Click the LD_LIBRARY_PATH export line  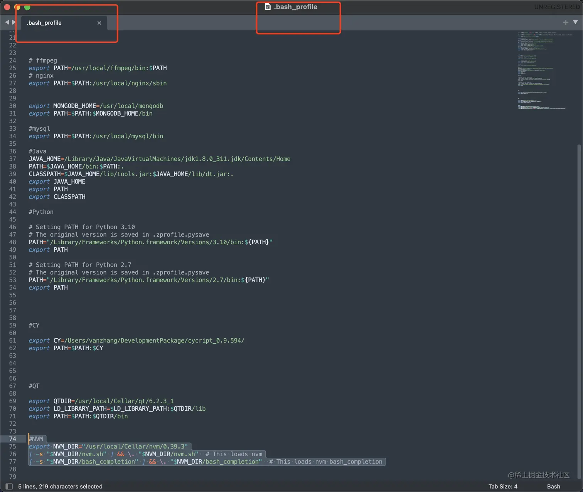(117, 409)
